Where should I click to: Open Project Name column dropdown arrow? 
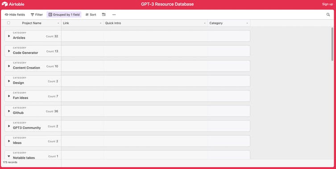[58, 23]
